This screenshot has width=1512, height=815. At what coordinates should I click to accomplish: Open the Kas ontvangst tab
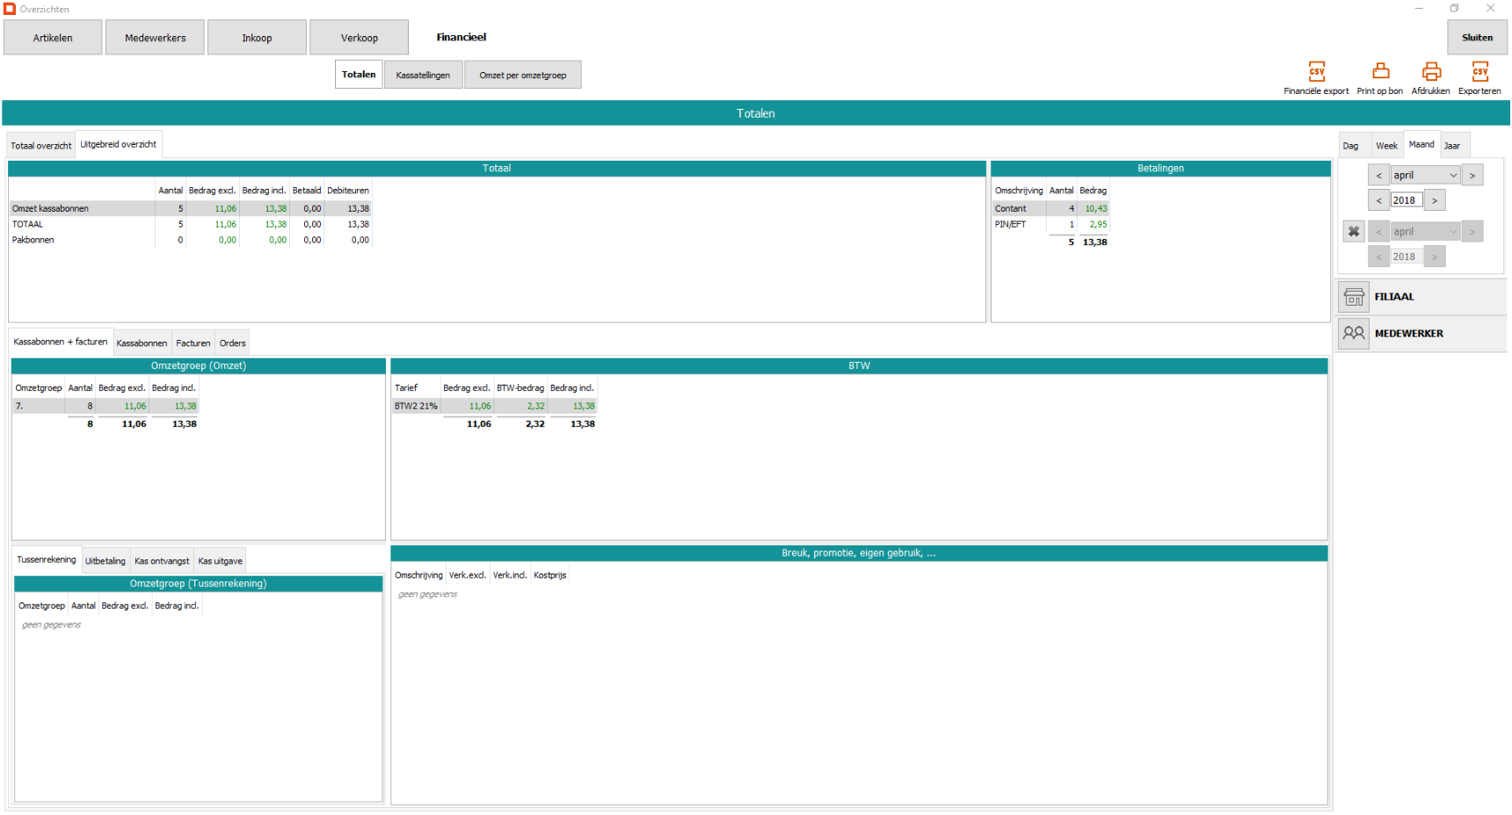coord(162,561)
